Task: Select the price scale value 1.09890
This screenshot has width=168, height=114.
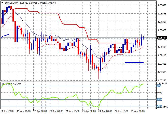Action: pyautogui.click(x=162, y=5)
